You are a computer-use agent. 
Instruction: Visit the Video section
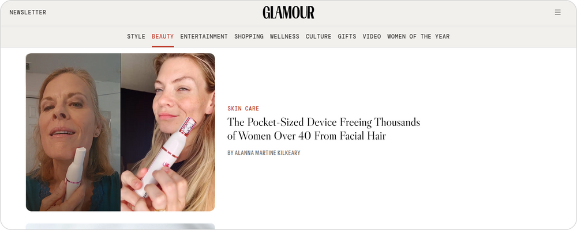[372, 36]
